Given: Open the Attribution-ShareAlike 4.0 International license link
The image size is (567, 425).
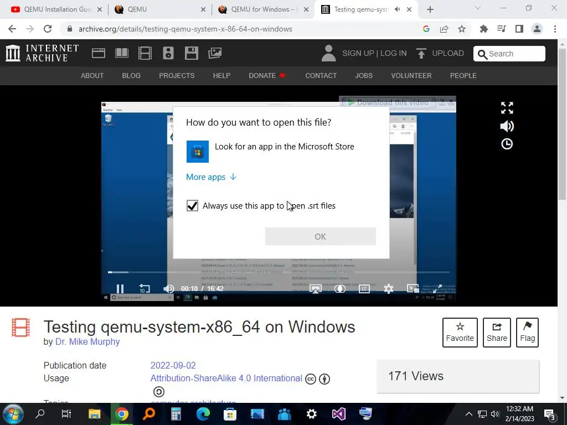Looking at the screenshot, I should tap(226, 378).
